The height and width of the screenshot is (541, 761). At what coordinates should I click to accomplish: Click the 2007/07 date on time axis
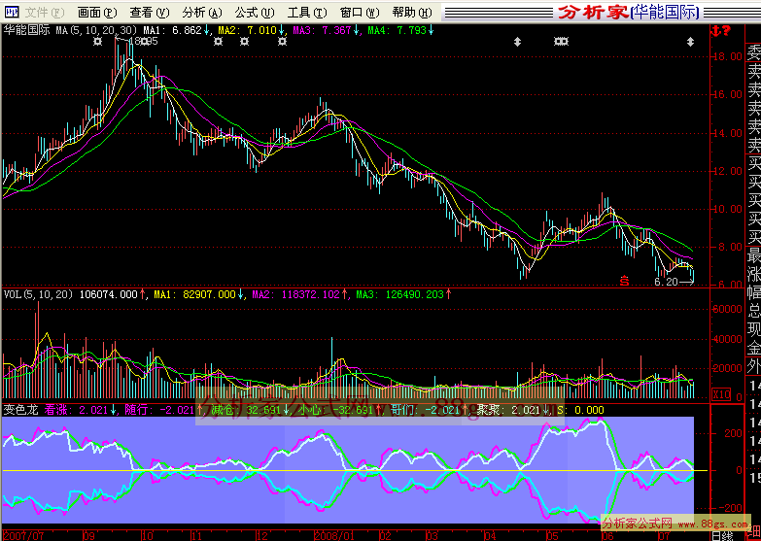[23, 536]
